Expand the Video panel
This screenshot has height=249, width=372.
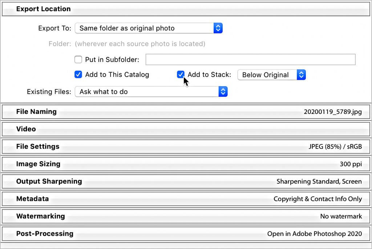coord(186,129)
